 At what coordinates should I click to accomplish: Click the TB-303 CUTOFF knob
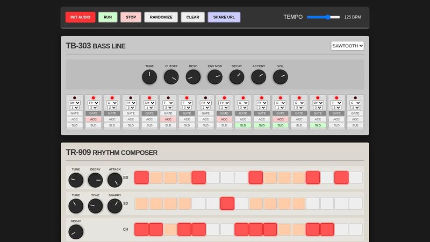point(171,77)
